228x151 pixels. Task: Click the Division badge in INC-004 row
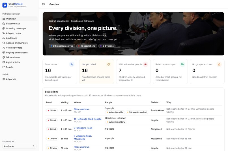click(52, 139)
